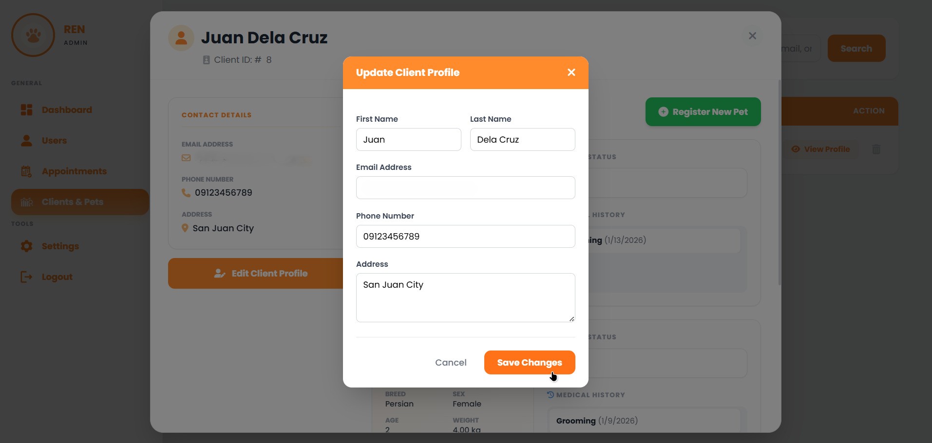Edit the First Name field

408,140
